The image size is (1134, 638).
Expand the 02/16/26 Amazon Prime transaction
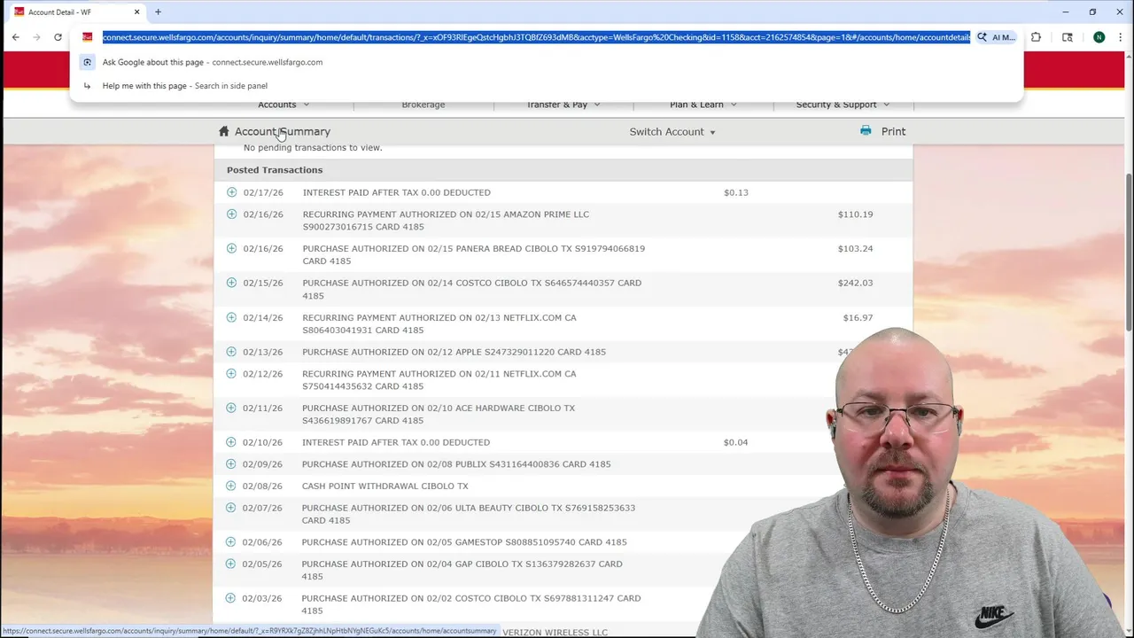tap(231, 214)
